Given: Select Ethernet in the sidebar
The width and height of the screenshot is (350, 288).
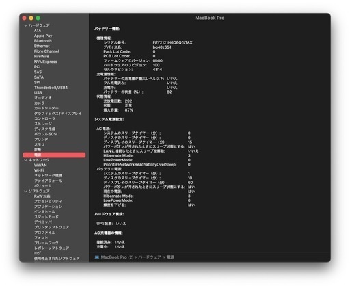Looking at the screenshot, I should pyautogui.click(x=42, y=46).
